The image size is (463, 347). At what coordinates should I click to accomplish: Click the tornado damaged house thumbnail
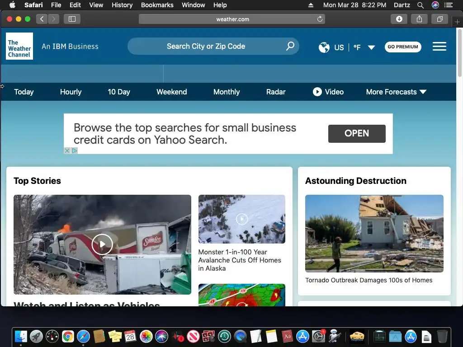pyautogui.click(x=374, y=234)
